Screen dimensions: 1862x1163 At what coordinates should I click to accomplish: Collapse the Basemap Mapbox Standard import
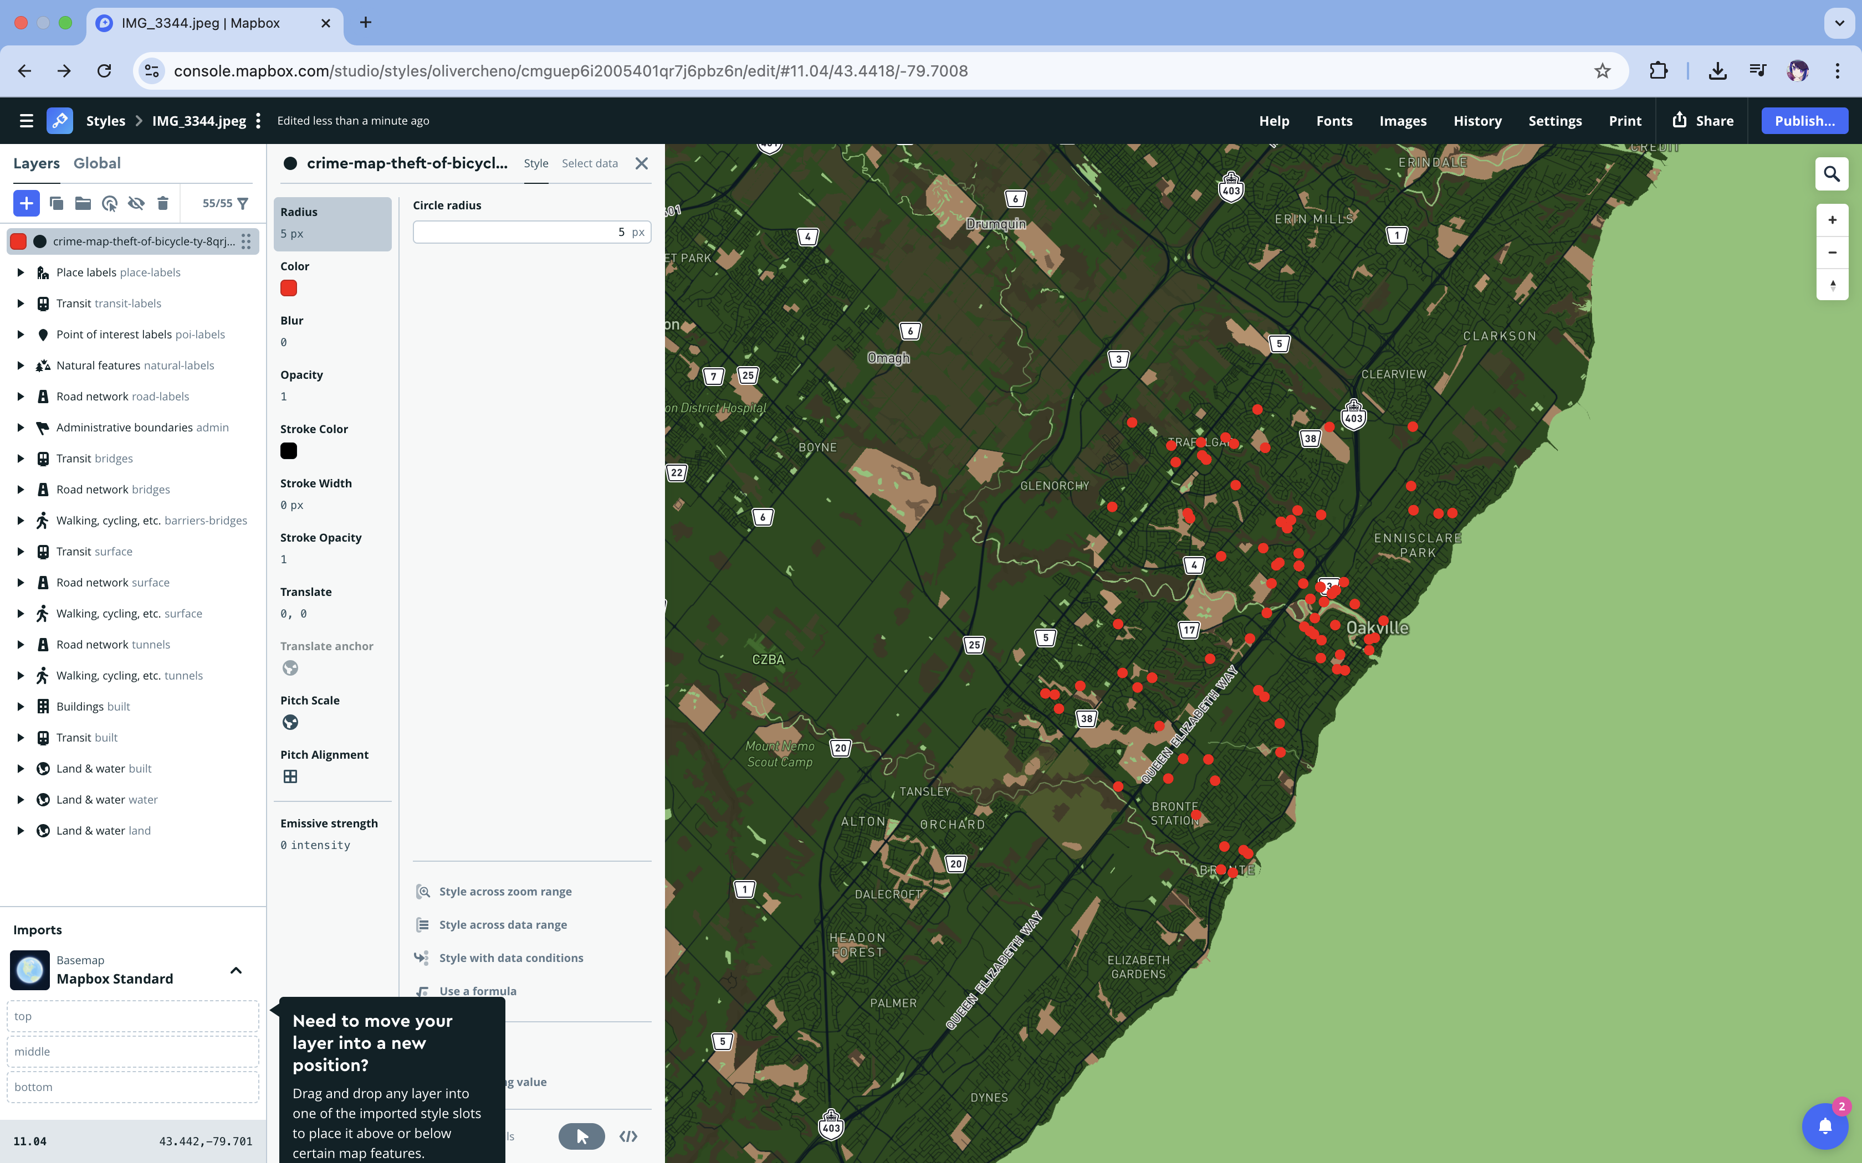[x=236, y=970]
